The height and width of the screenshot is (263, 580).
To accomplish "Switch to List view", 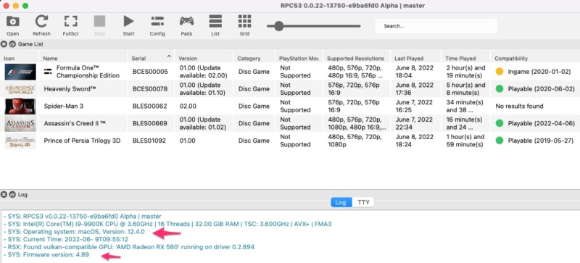I will [x=215, y=25].
